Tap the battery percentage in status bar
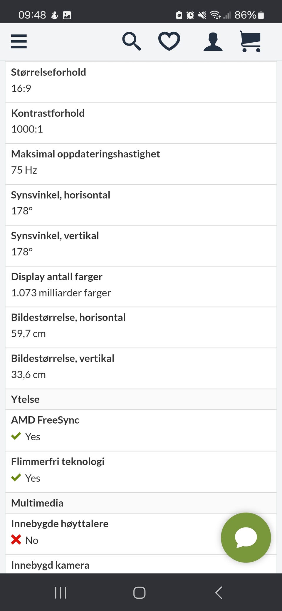The height and width of the screenshot is (611, 282). pyautogui.click(x=245, y=15)
